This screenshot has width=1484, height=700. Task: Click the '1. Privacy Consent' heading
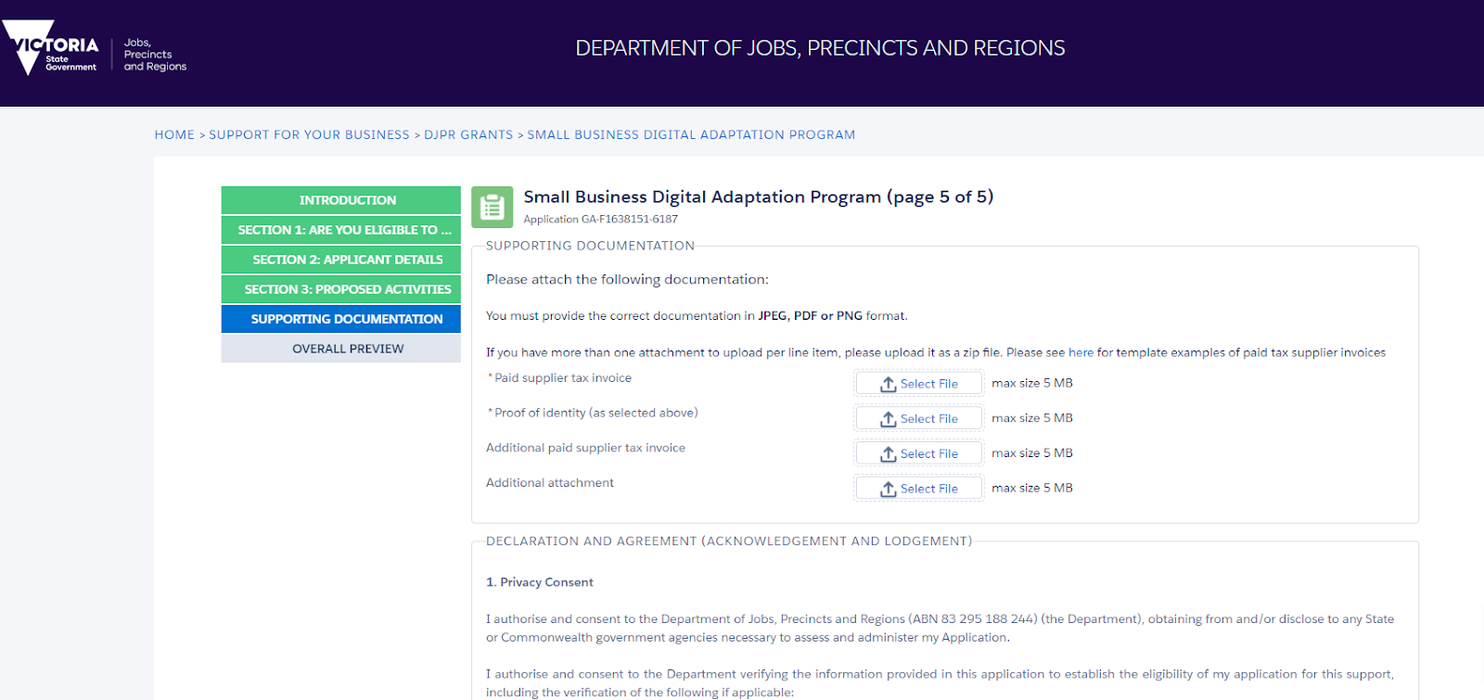(540, 582)
